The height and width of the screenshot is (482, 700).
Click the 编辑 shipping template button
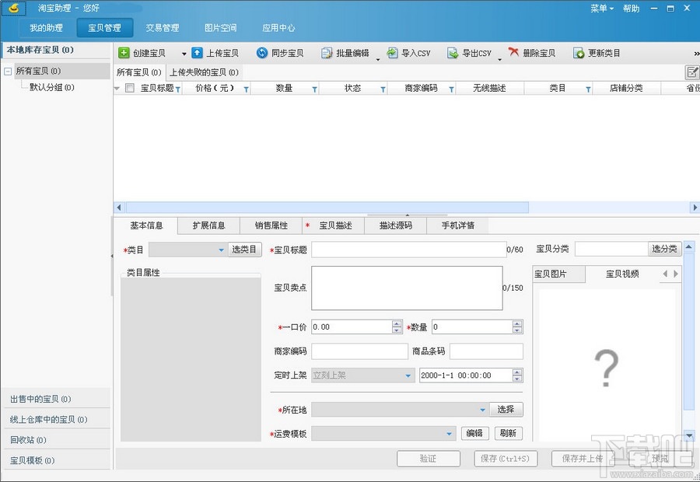pyautogui.click(x=474, y=433)
